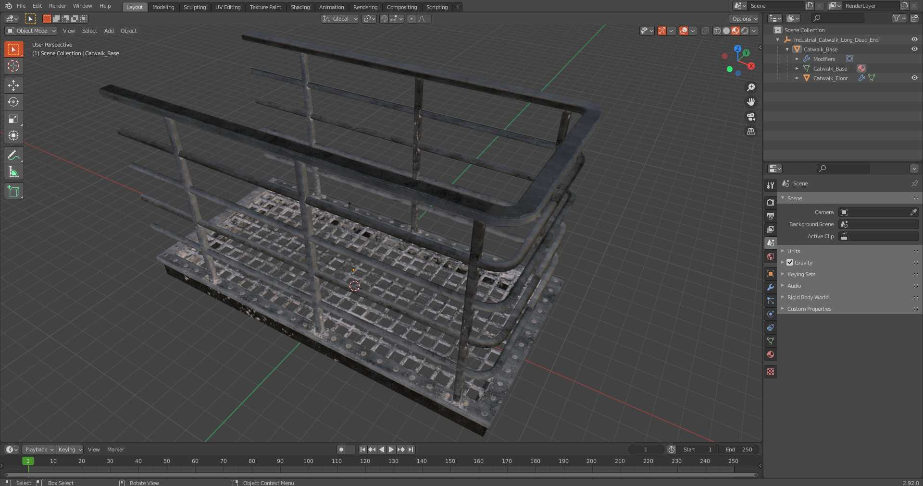Open Playback dropdown in timeline
The width and height of the screenshot is (923, 486).
tap(38, 450)
